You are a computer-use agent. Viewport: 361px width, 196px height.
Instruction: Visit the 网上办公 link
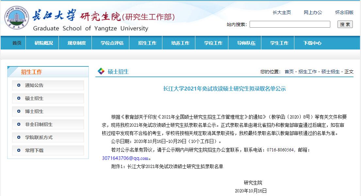point(313,12)
